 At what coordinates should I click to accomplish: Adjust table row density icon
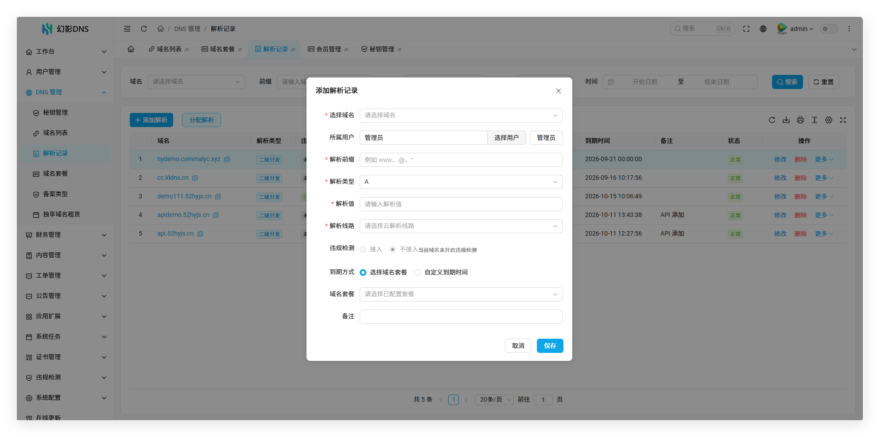click(x=815, y=120)
